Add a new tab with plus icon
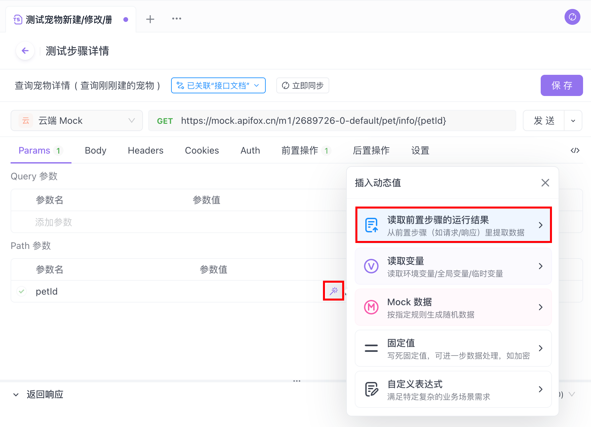591x427 pixels. [x=150, y=19]
